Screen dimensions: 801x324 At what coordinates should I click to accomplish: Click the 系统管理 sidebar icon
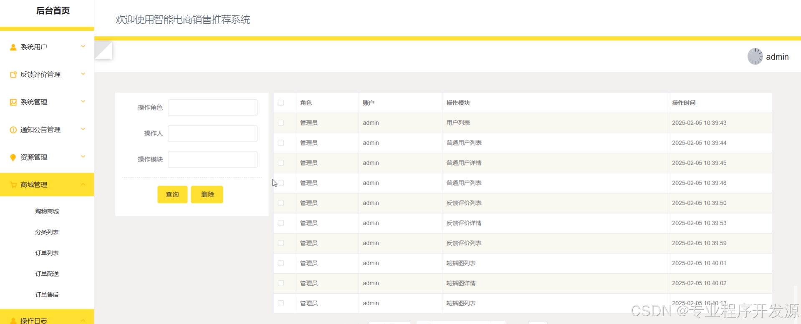pyautogui.click(x=13, y=102)
